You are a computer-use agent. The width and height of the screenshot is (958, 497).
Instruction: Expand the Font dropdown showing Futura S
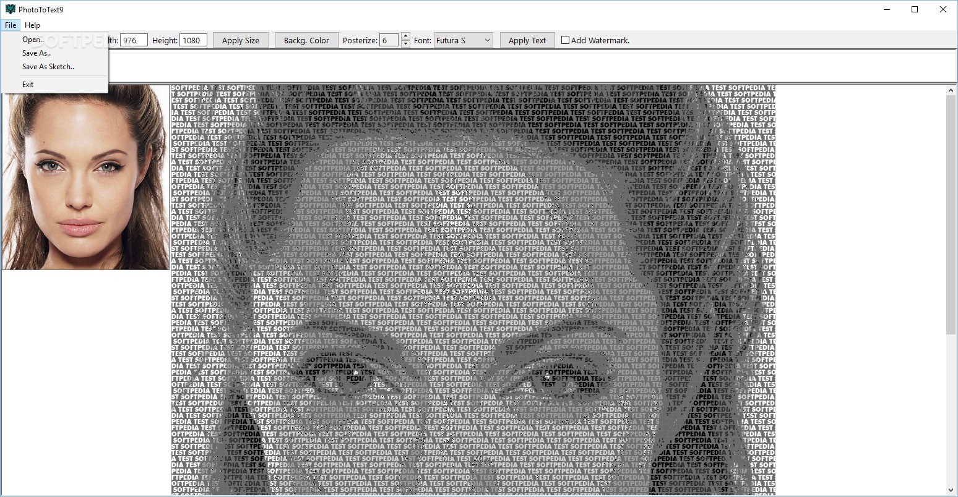[464, 40]
